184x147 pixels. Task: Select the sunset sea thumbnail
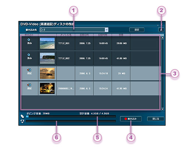47,73
